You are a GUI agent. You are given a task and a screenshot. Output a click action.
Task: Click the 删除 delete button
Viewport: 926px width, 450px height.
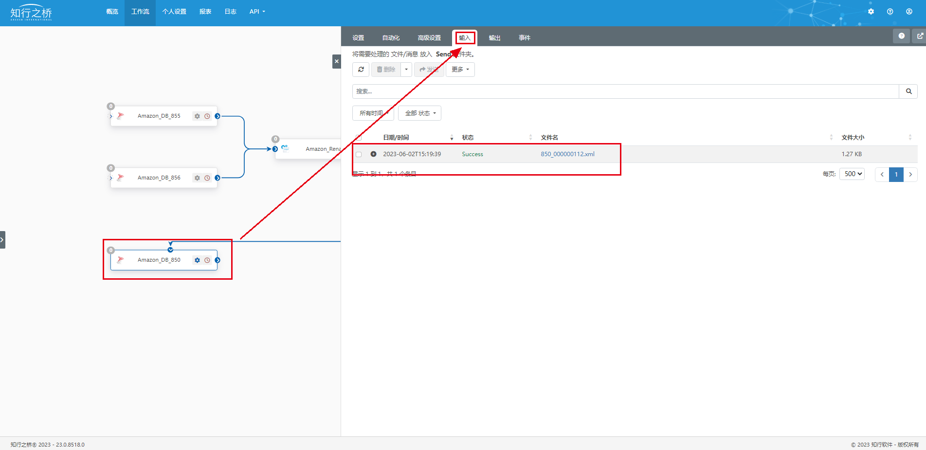386,70
